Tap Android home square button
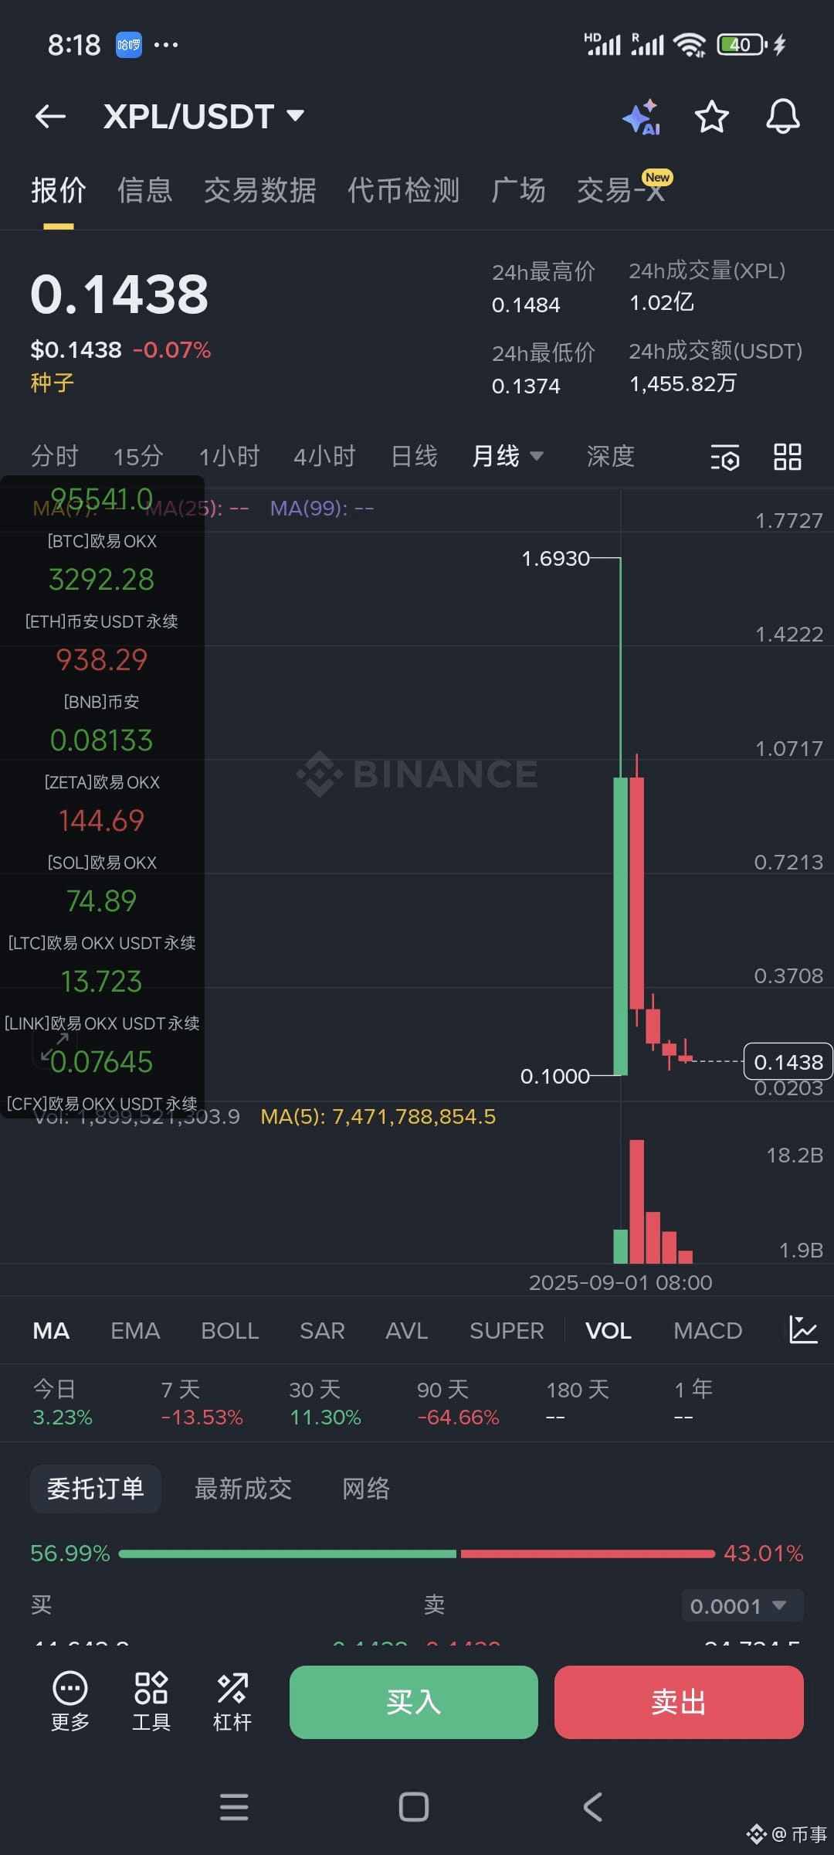834x1855 pixels. (414, 1807)
